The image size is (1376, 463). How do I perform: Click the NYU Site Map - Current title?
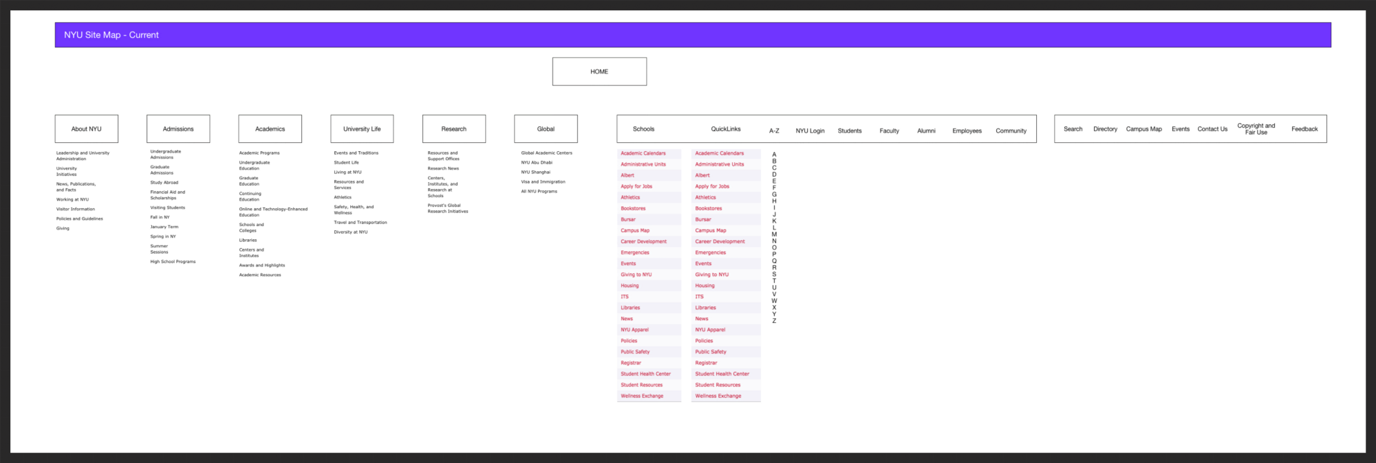(111, 35)
